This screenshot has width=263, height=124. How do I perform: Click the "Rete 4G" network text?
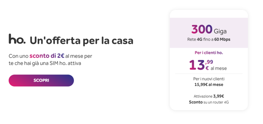(x=196, y=39)
